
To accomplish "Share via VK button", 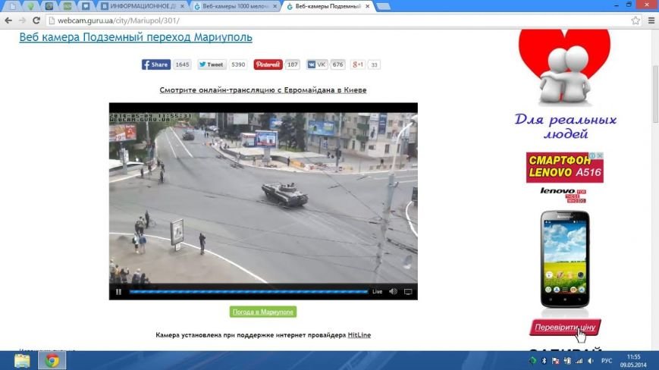I will [316, 64].
